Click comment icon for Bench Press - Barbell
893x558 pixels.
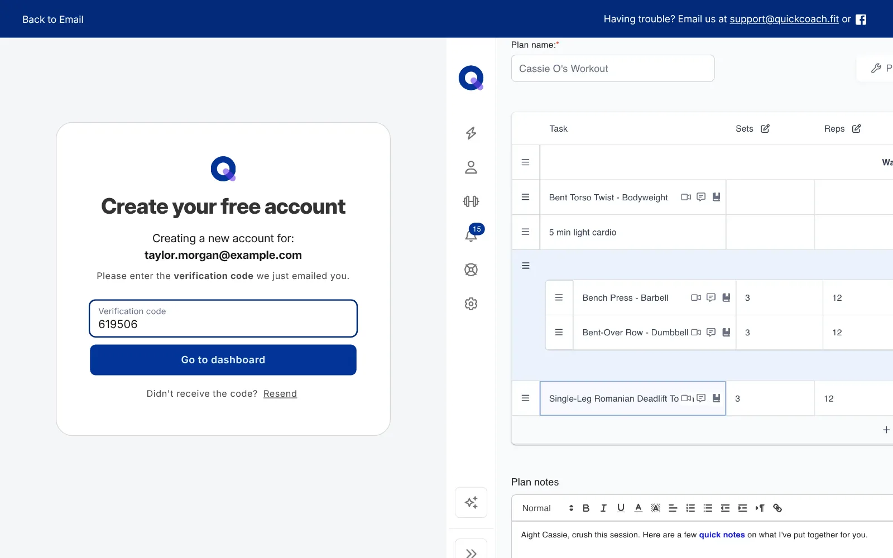[711, 297]
